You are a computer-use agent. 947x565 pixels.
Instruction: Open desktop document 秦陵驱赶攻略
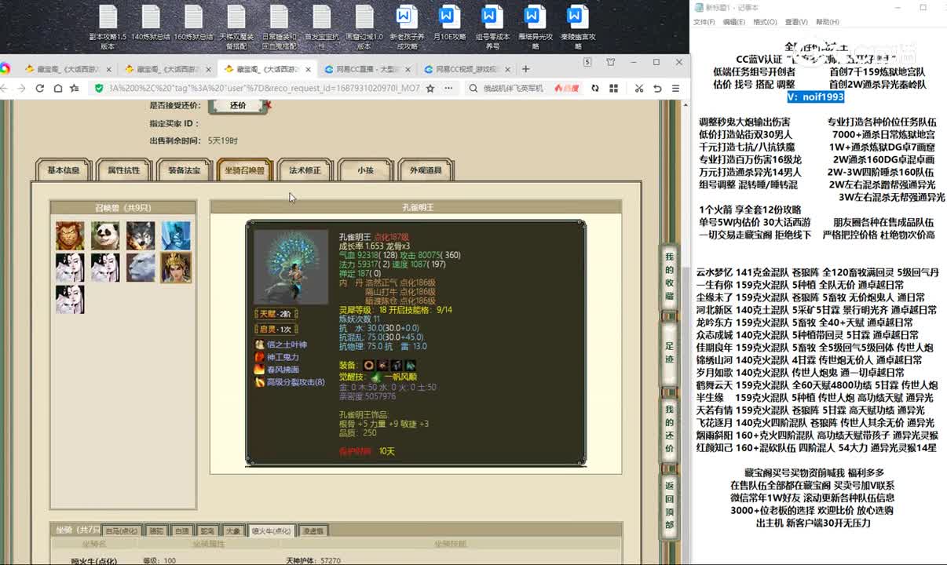(x=577, y=27)
